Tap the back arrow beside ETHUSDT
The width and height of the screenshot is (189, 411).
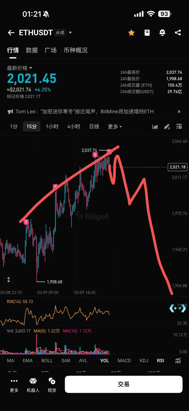point(11,33)
